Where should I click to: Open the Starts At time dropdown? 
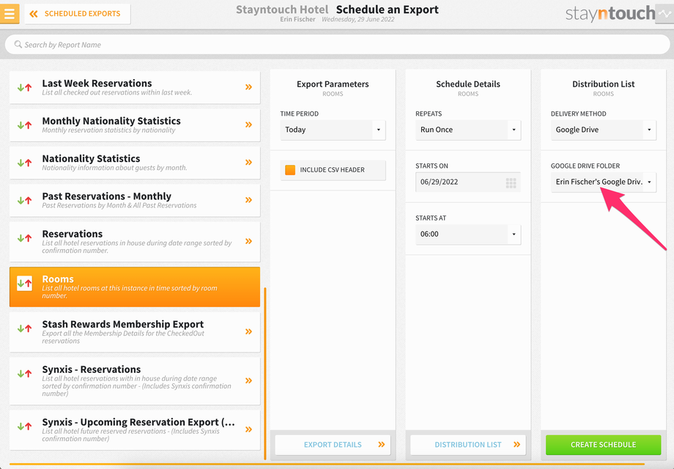pos(468,234)
